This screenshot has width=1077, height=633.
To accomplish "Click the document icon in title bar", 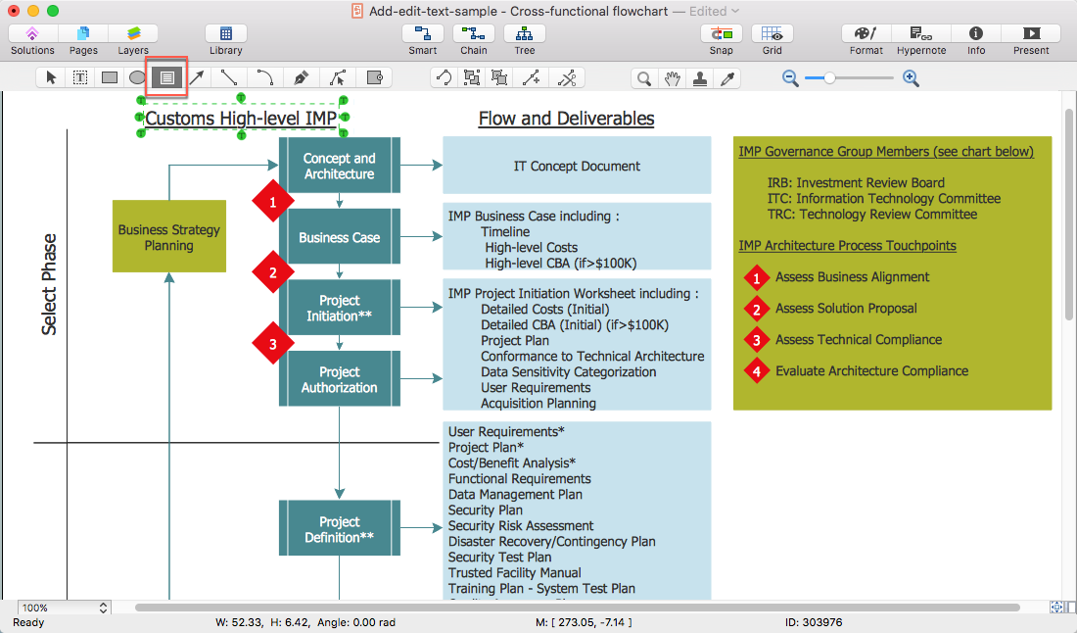I will pyautogui.click(x=357, y=11).
